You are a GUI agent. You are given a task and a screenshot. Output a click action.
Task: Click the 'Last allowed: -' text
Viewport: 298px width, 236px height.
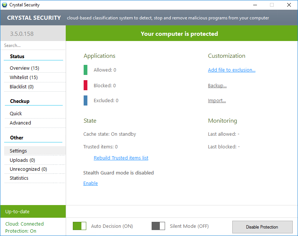point(224,134)
